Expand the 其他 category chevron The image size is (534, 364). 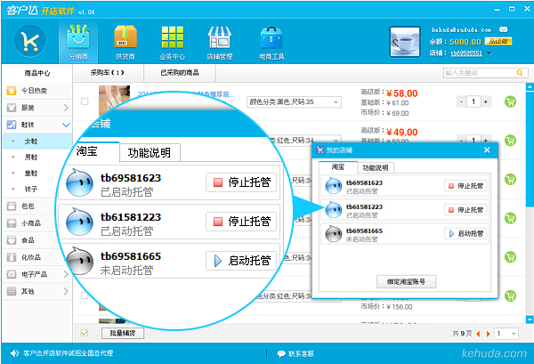click(66, 292)
